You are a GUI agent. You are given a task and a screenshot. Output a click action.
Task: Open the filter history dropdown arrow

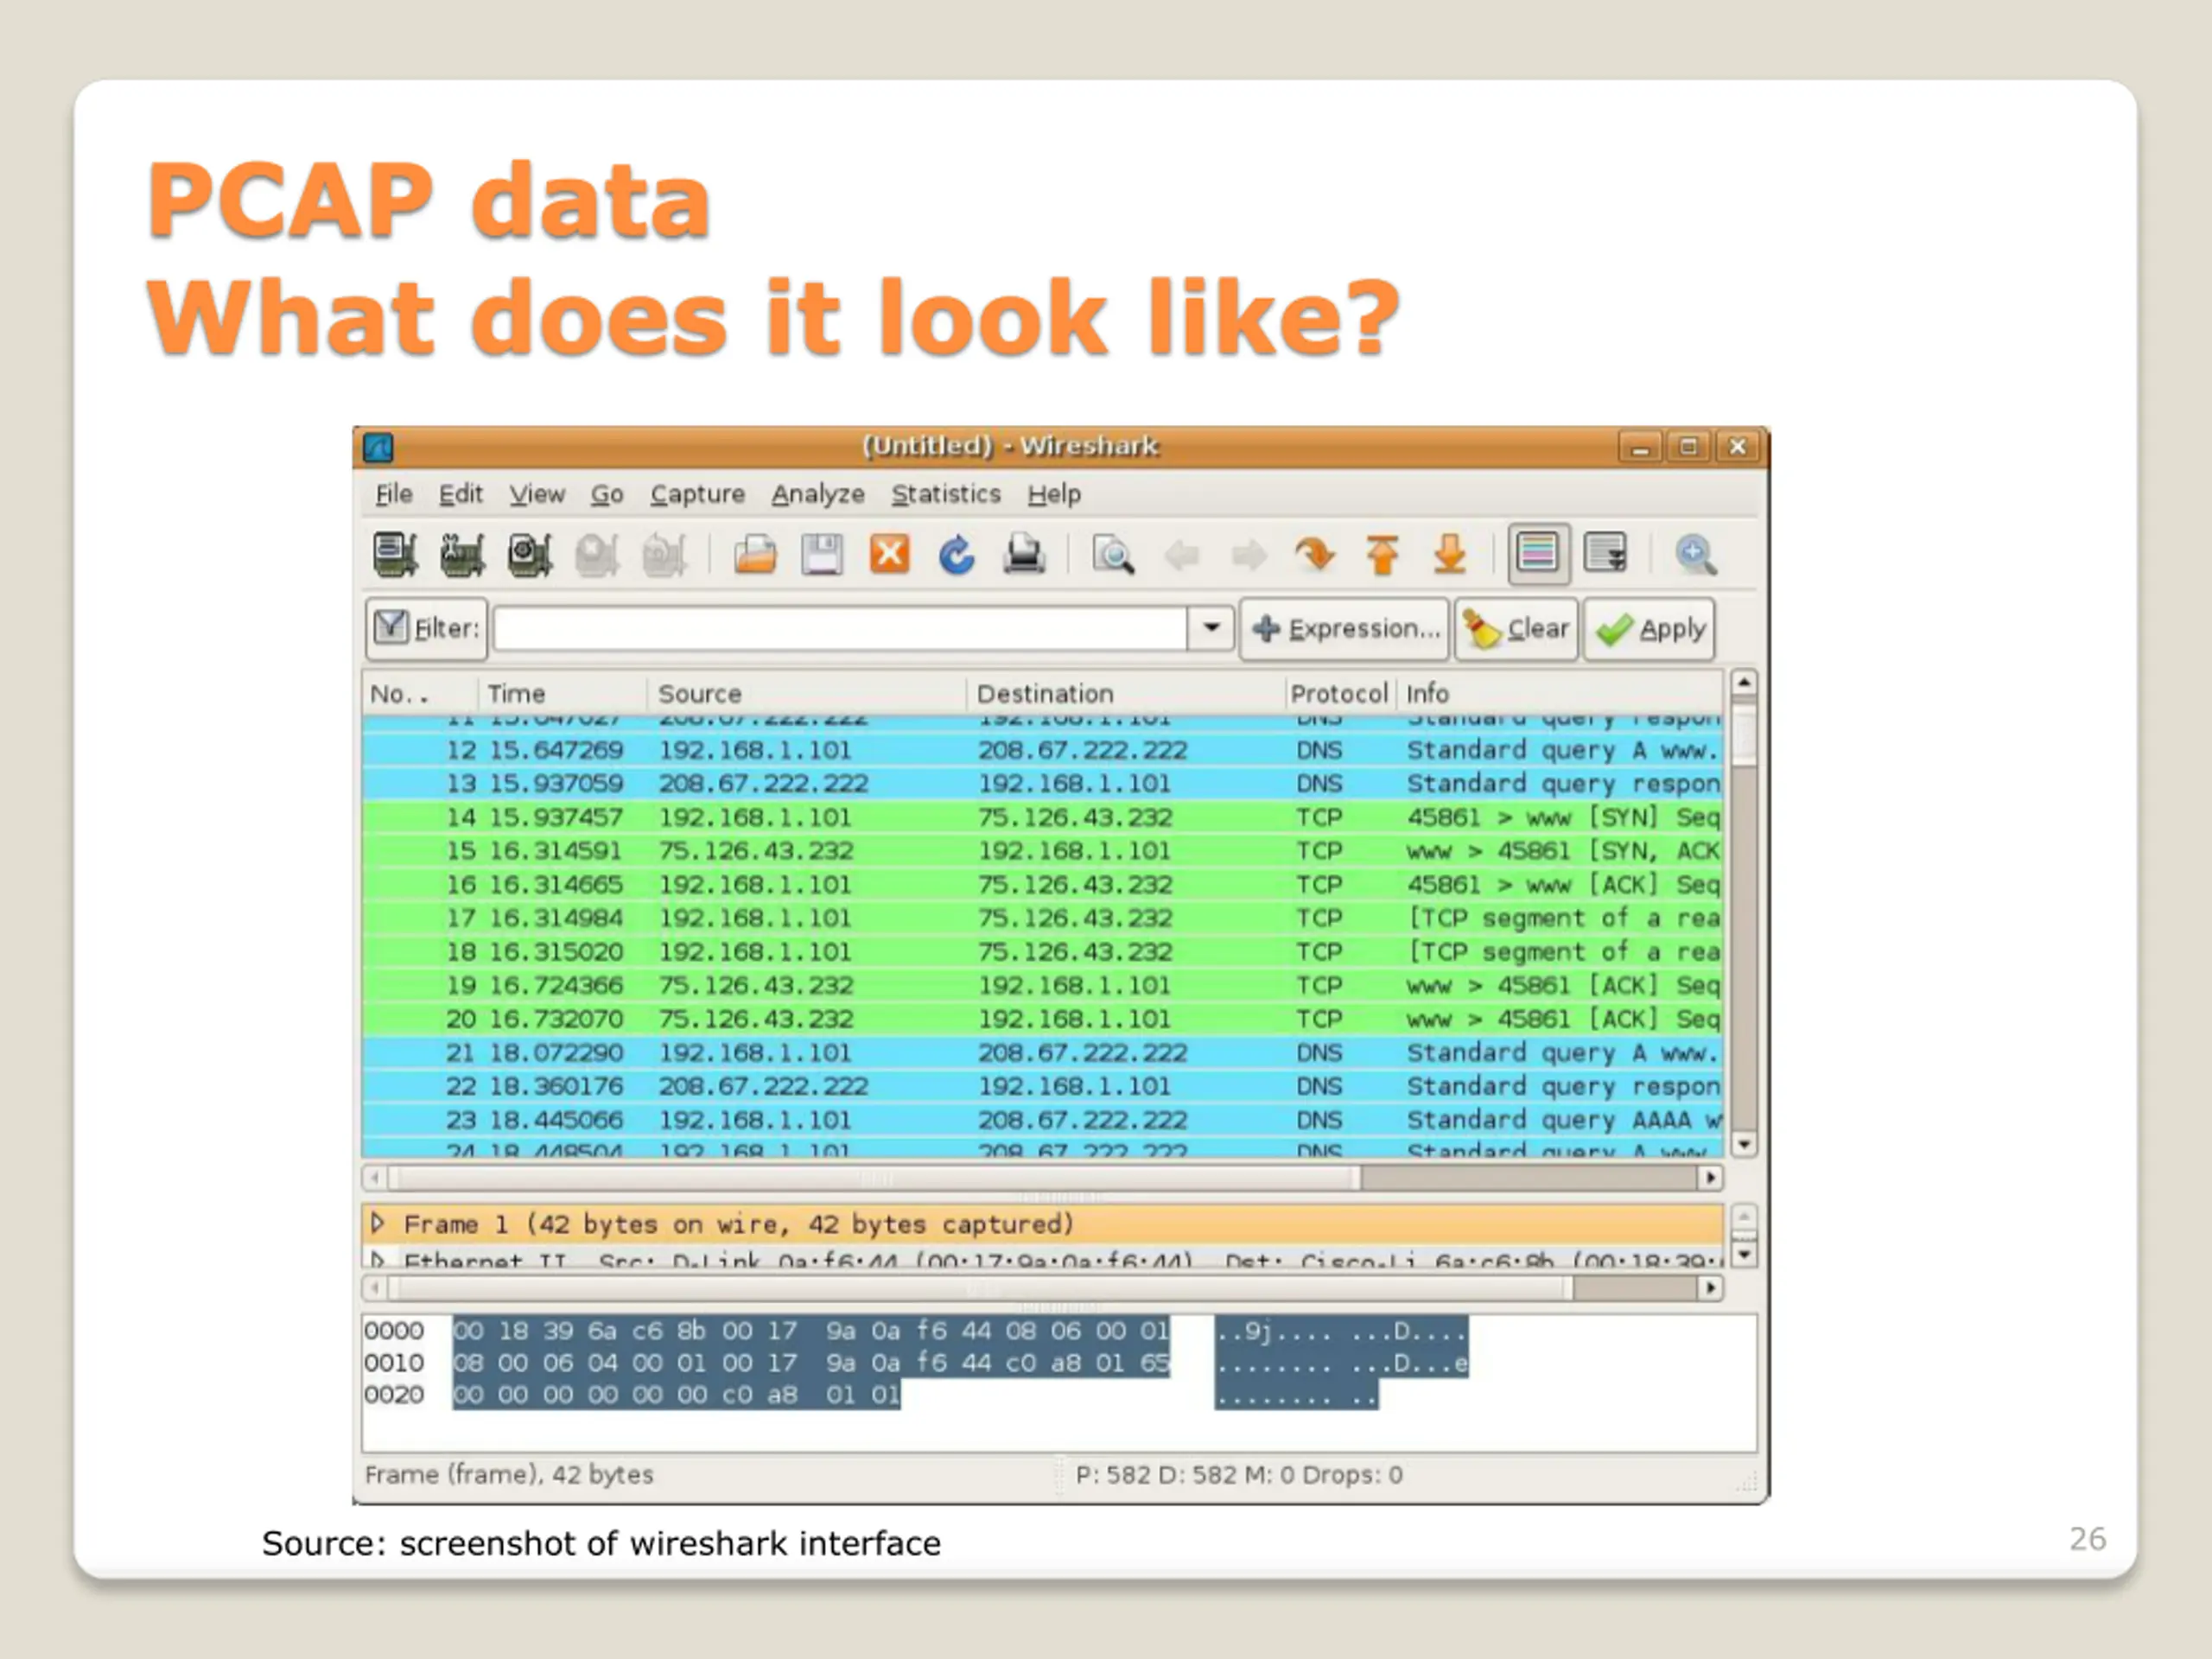(x=1211, y=629)
